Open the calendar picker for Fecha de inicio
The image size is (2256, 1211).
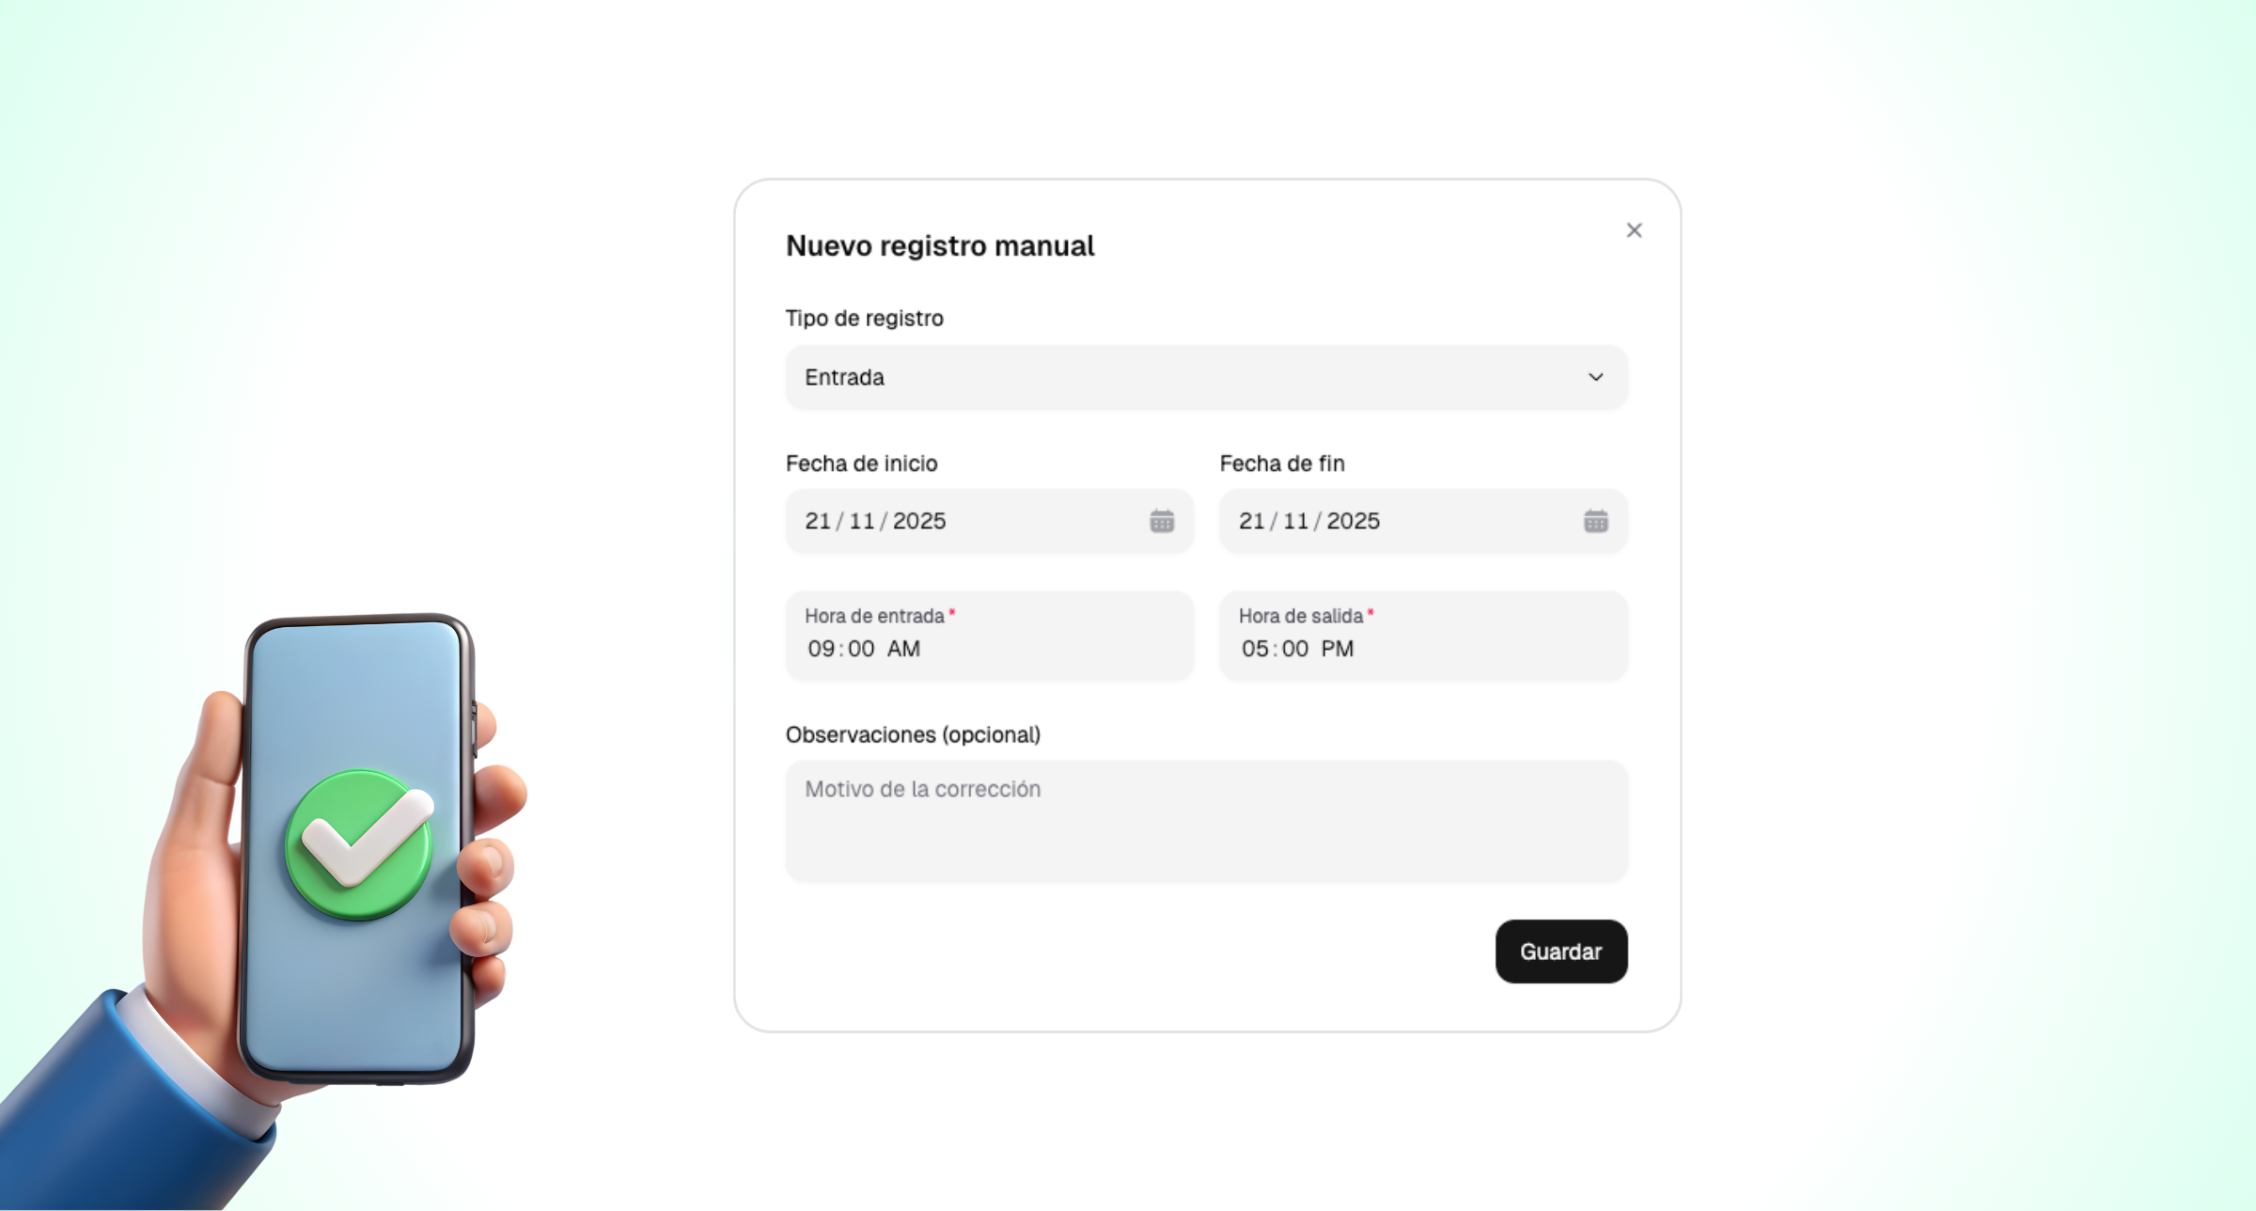click(x=1161, y=521)
